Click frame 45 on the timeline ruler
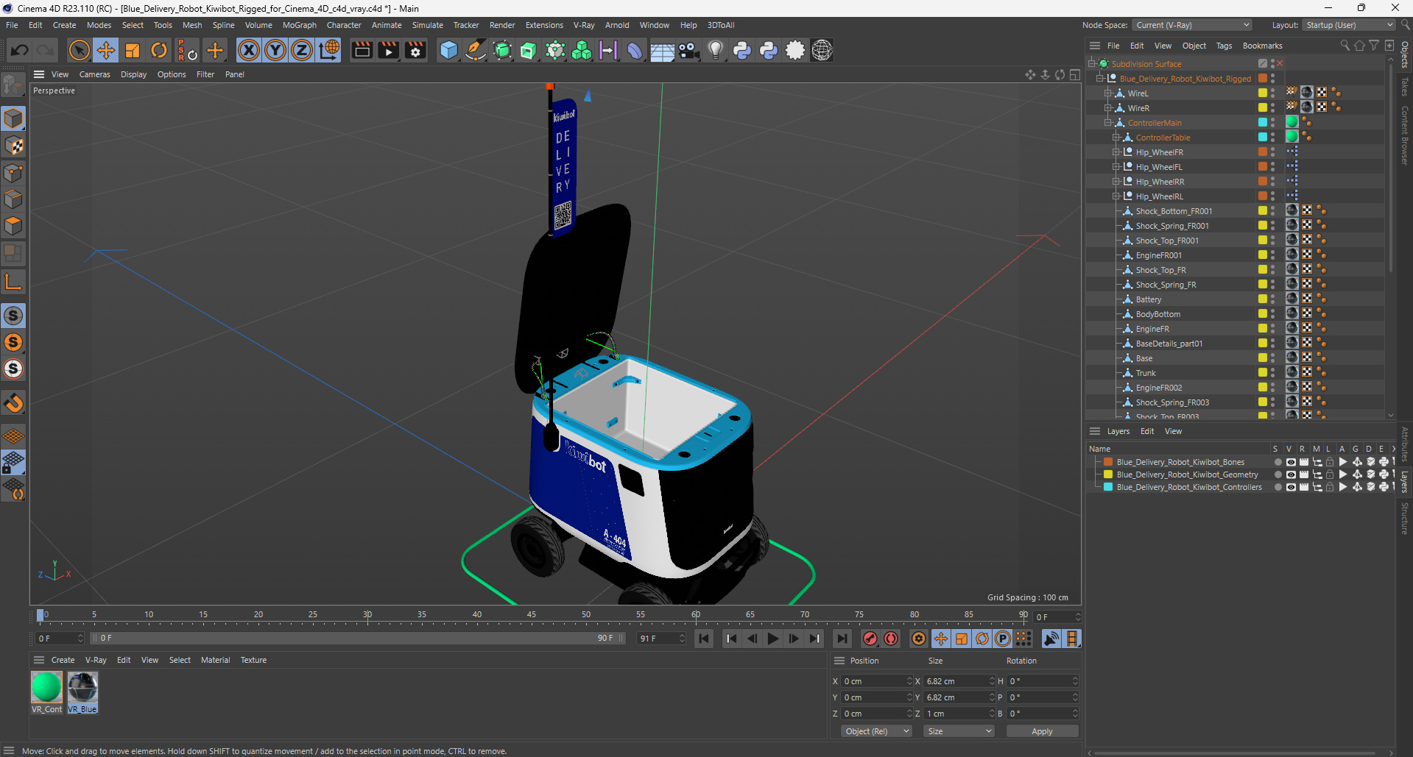Viewport: 1413px width, 757px height. tap(531, 615)
